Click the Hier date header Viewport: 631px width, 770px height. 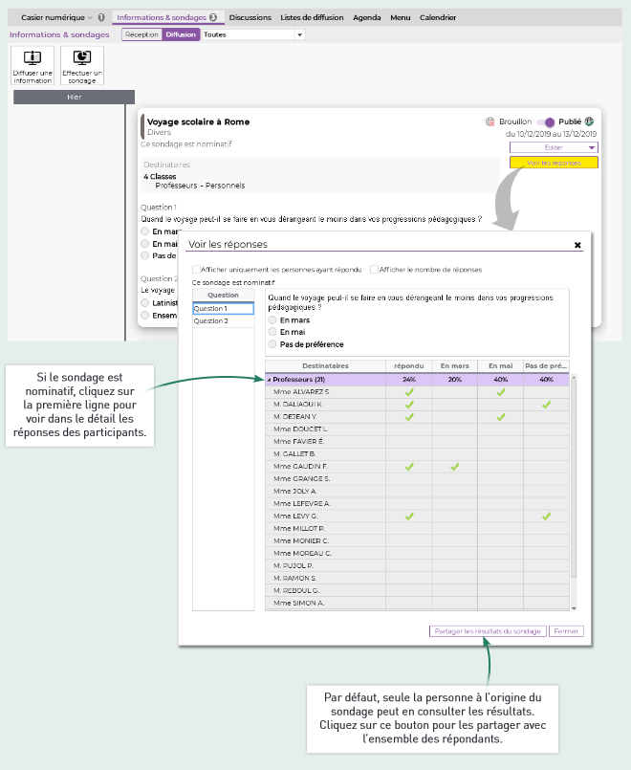(x=74, y=98)
